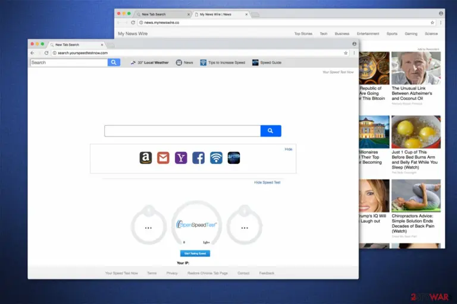The height and width of the screenshot is (304, 457).
Task: Toggle the Hide Speed Test link
Action: coord(267,182)
